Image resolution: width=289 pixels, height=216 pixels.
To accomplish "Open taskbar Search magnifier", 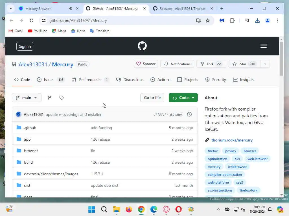I will [104, 209].
